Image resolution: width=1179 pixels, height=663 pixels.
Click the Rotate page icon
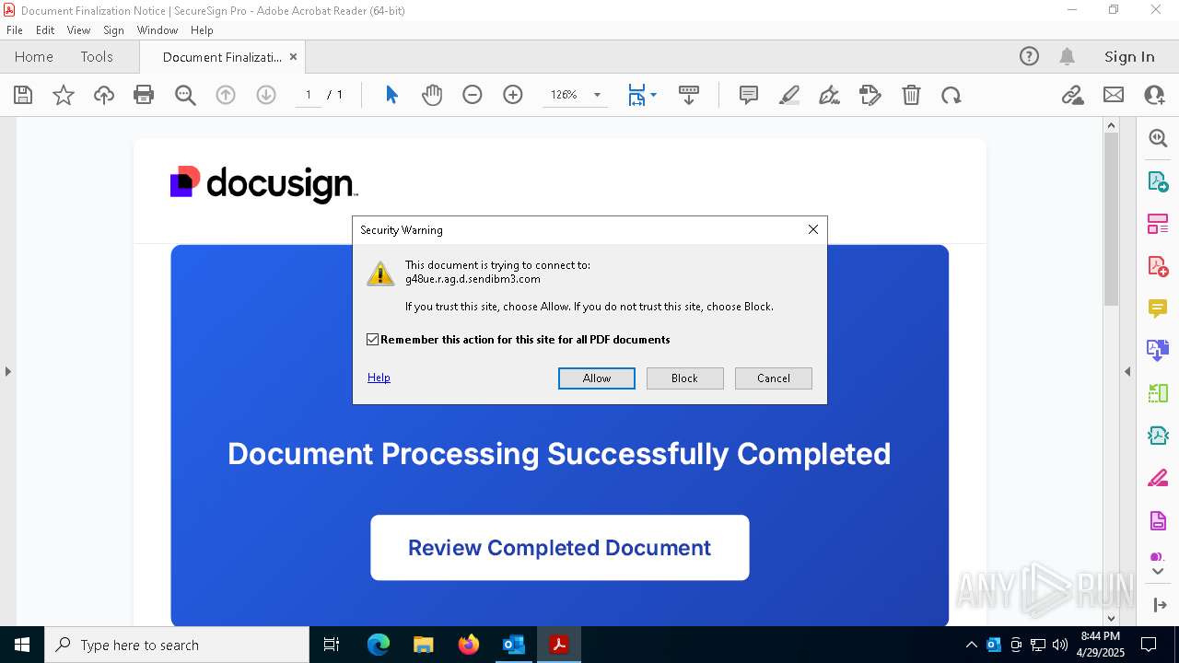coord(951,95)
